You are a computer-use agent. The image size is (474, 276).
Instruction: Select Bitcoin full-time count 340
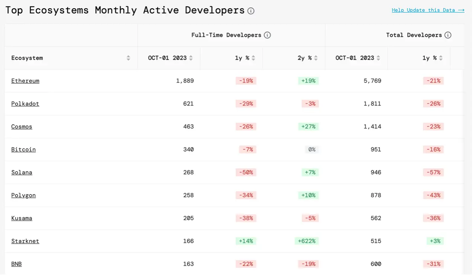click(188, 150)
